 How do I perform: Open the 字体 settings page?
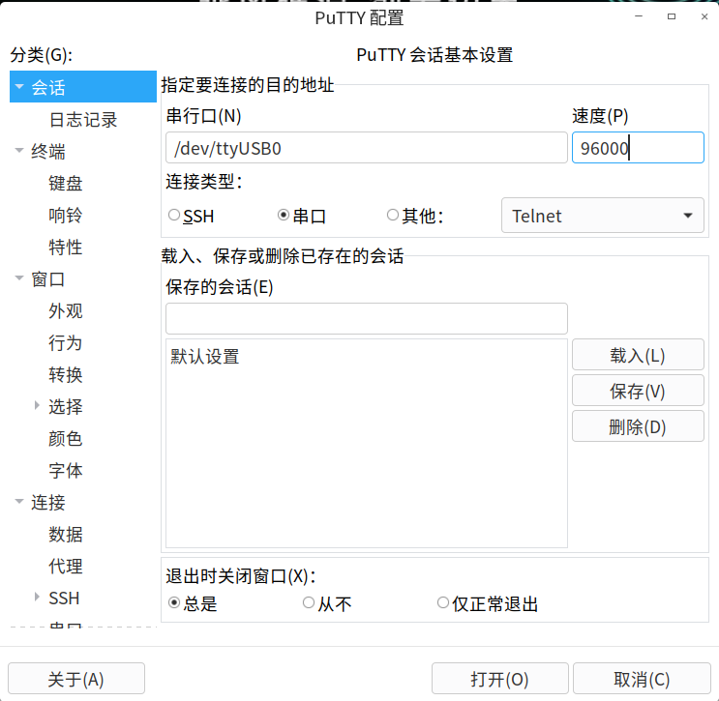coord(66,471)
